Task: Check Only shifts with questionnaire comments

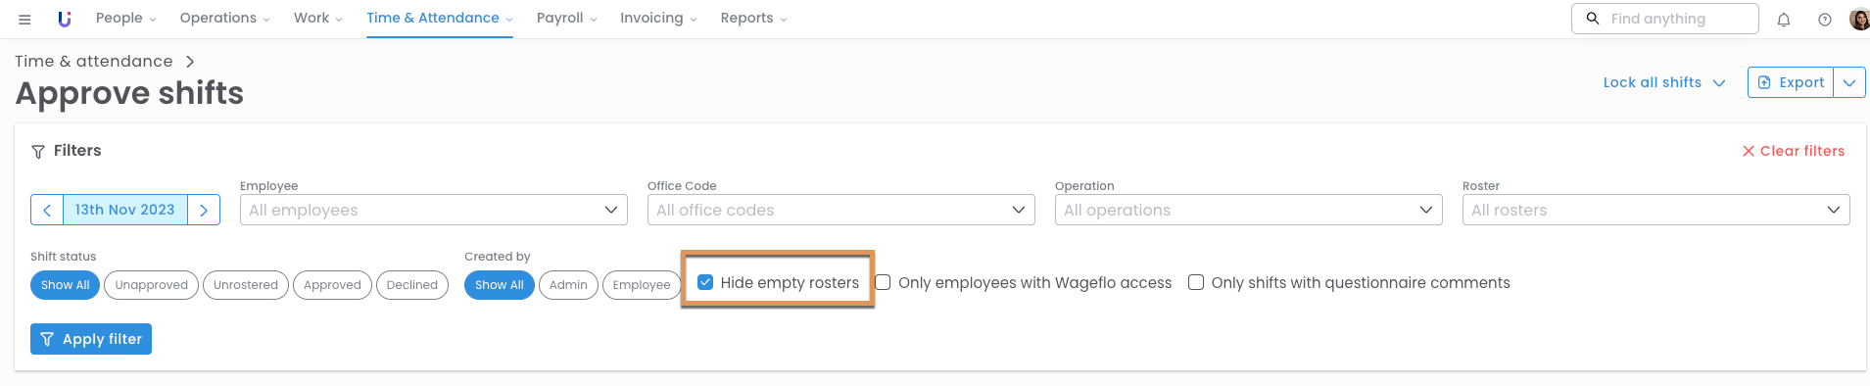Action: pos(1196,282)
